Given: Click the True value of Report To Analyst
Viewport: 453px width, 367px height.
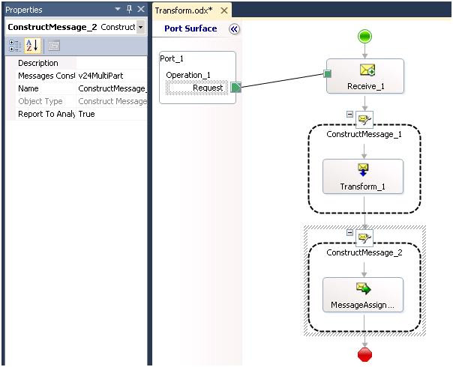Looking at the screenshot, I should coord(86,114).
